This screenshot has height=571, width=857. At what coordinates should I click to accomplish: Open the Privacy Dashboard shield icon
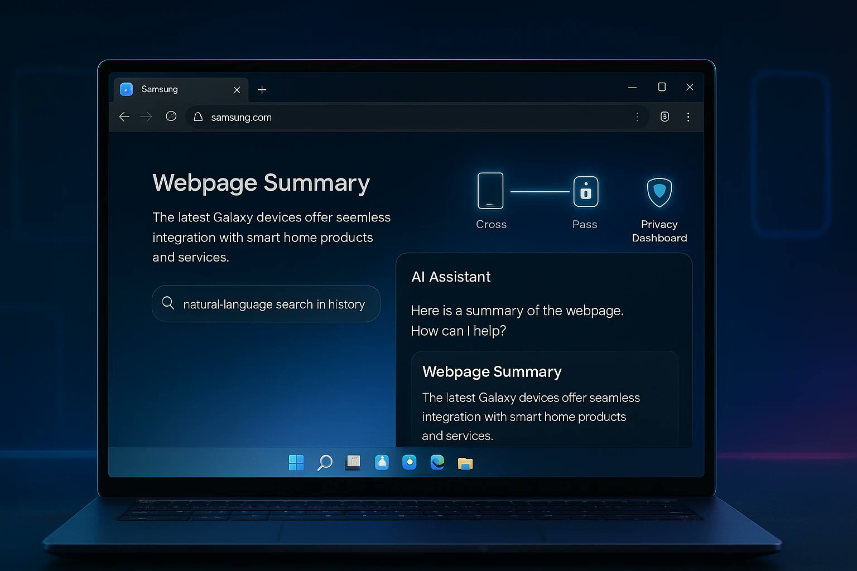pyautogui.click(x=659, y=192)
